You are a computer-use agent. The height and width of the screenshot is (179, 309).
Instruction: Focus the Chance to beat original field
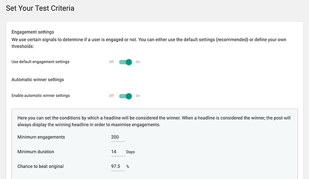(x=118, y=166)
